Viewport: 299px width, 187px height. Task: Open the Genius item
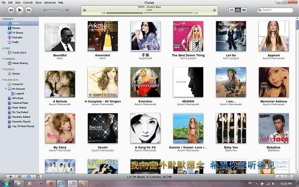(x=16, y=73)
